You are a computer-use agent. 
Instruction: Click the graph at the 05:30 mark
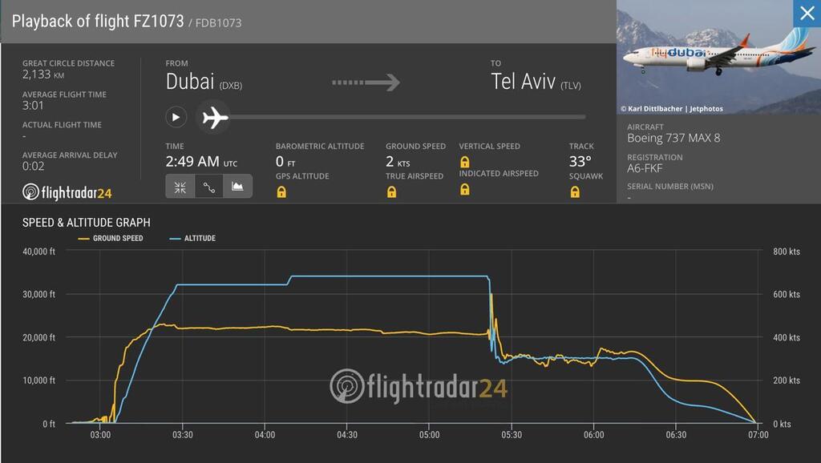pyautogui.click(x=512, y=435)
